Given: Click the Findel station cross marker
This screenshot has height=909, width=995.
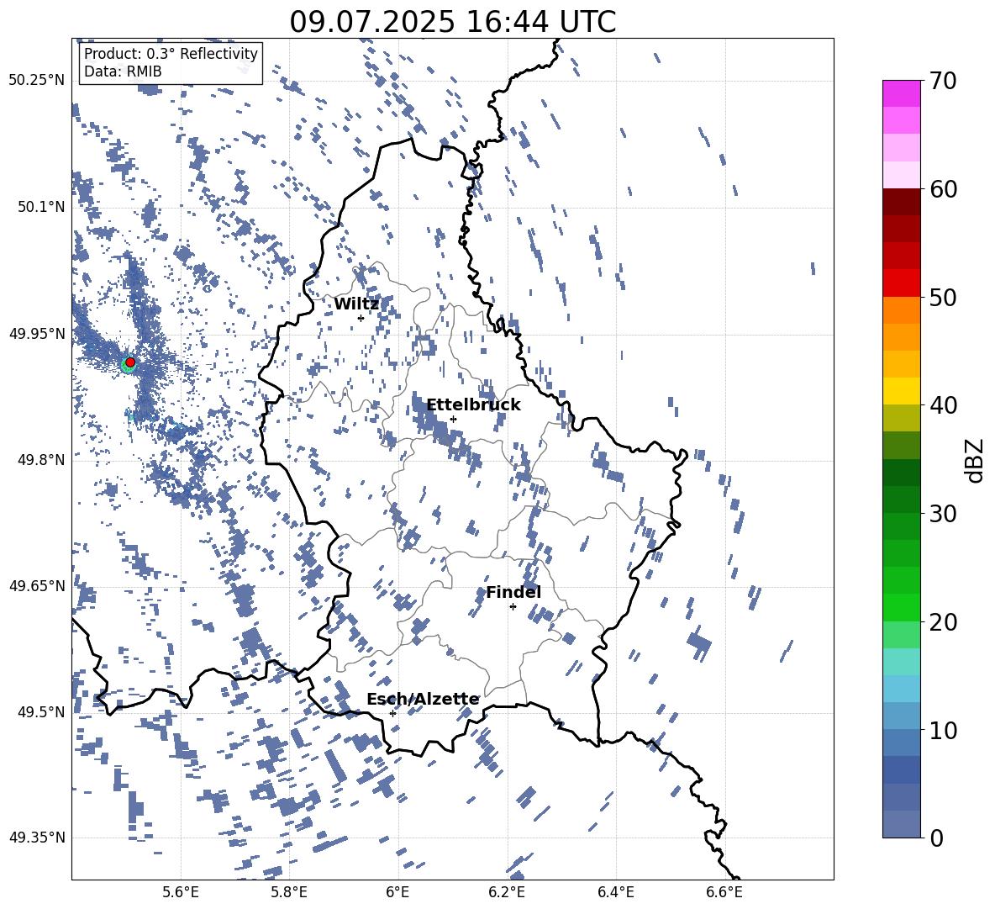Looking at the screenshot, I should tap(513, 607).
